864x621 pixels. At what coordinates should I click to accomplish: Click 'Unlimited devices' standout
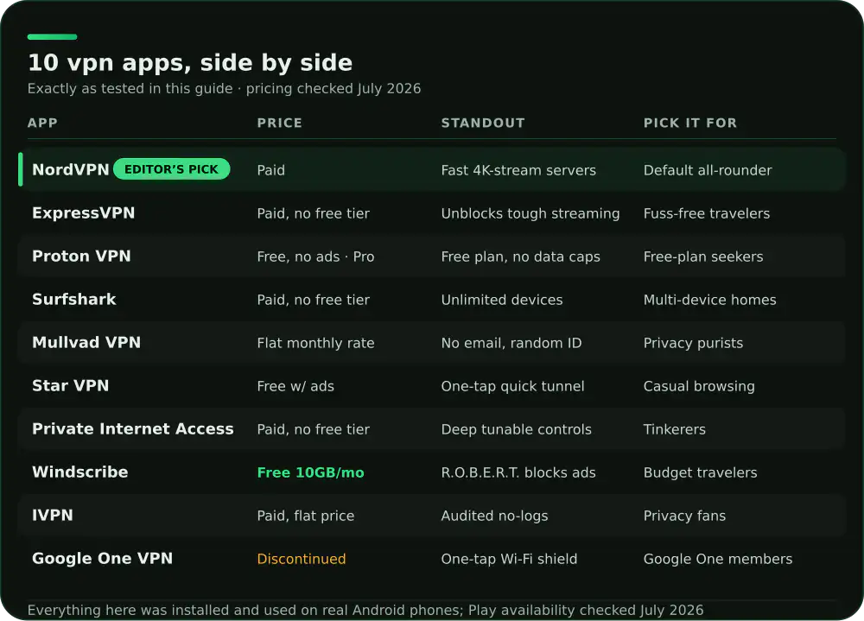(502, 300)
